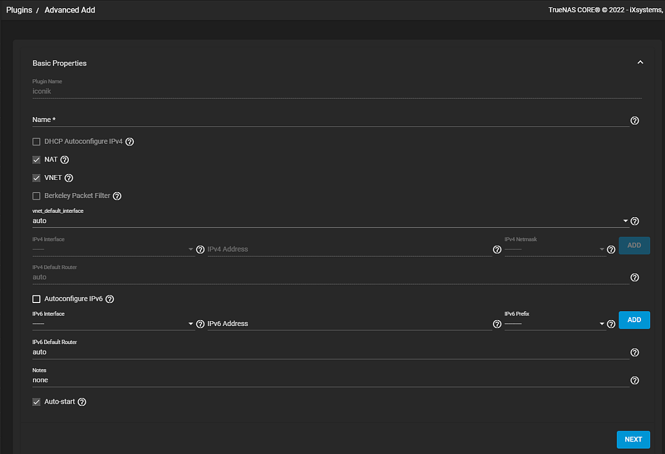Click ADD button for IPv6 address

click(x=634, y=320)
